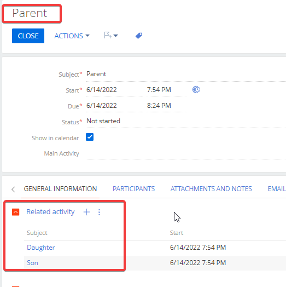Open Related activity three-dots menu
The height and width of the screenshot is (287, 286).
coord(99,212)
